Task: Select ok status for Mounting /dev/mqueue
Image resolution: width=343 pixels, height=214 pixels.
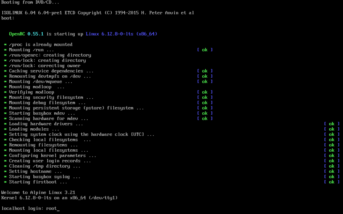Action: click(x=205, y=82)
